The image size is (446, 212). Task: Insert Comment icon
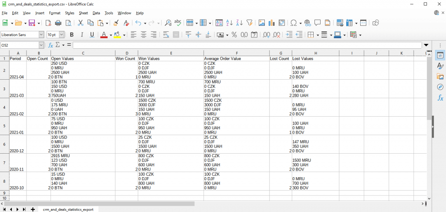point(318,23)
